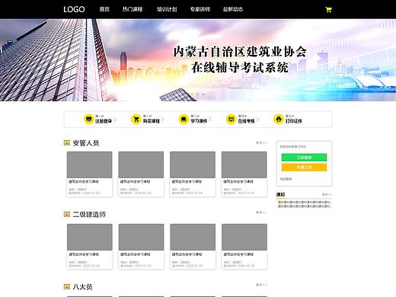The image size is (396, 297).
Task: Open 最新动态 in the navigation bar
Action: 233,9
